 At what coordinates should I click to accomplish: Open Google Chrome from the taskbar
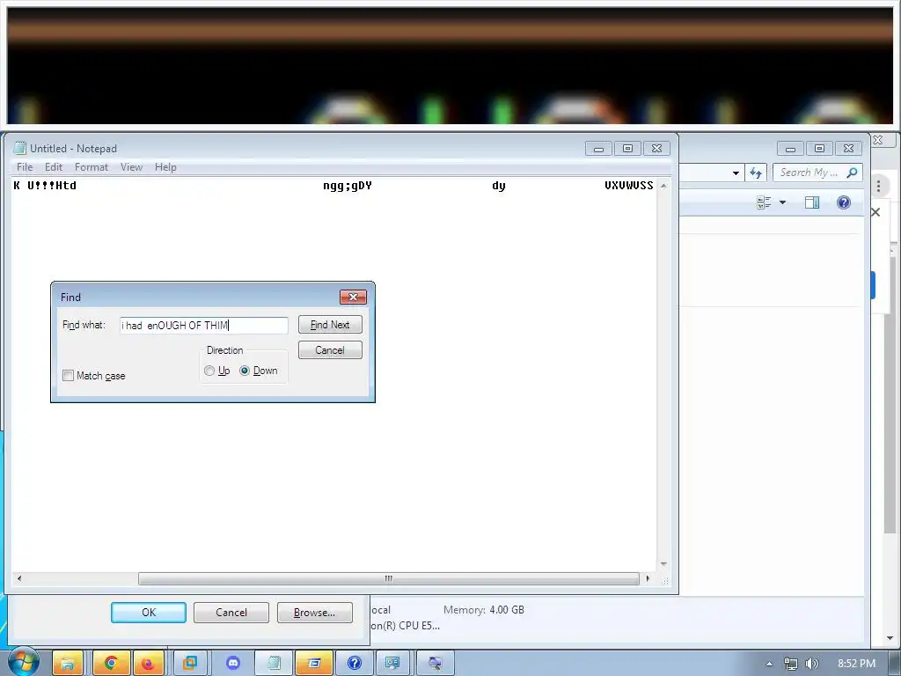[111, 664]
